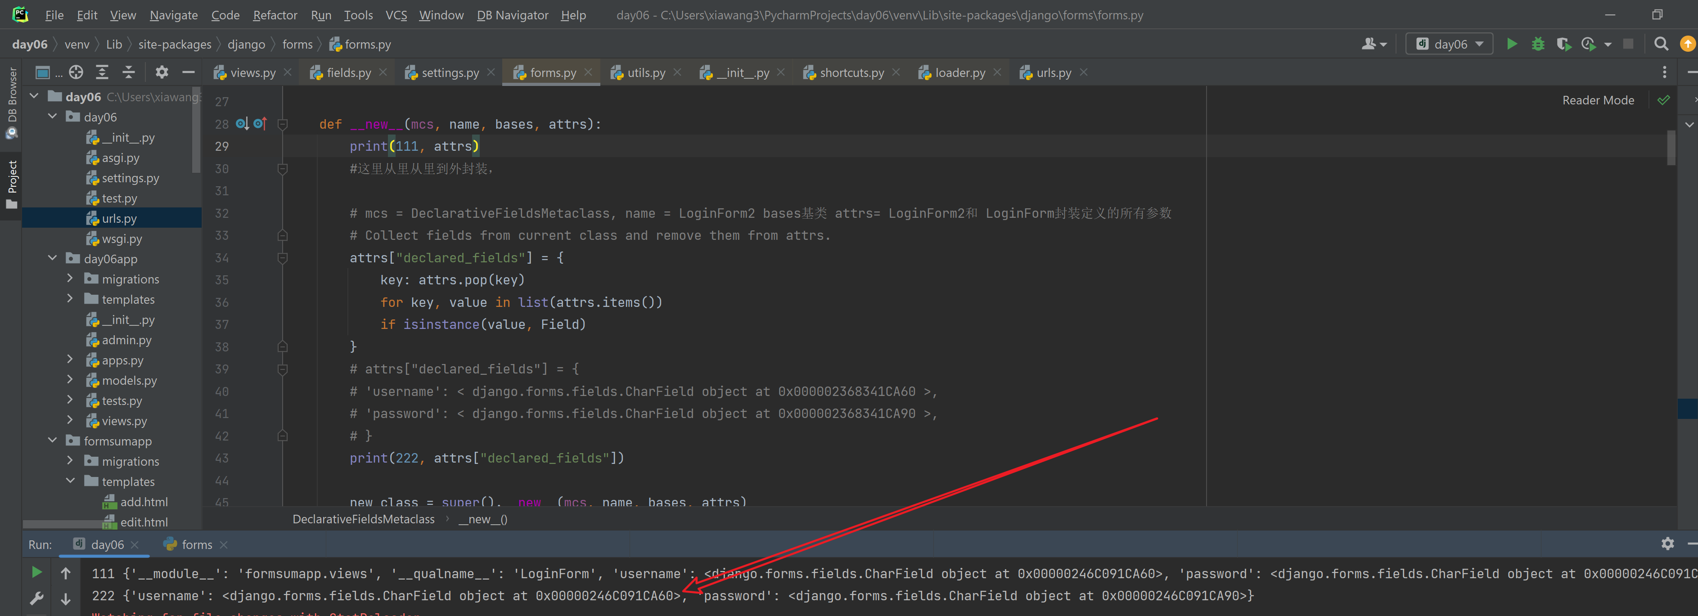Rerun process in Run panel
Viewport: 1698px width, 616px height.
(37, 572)
